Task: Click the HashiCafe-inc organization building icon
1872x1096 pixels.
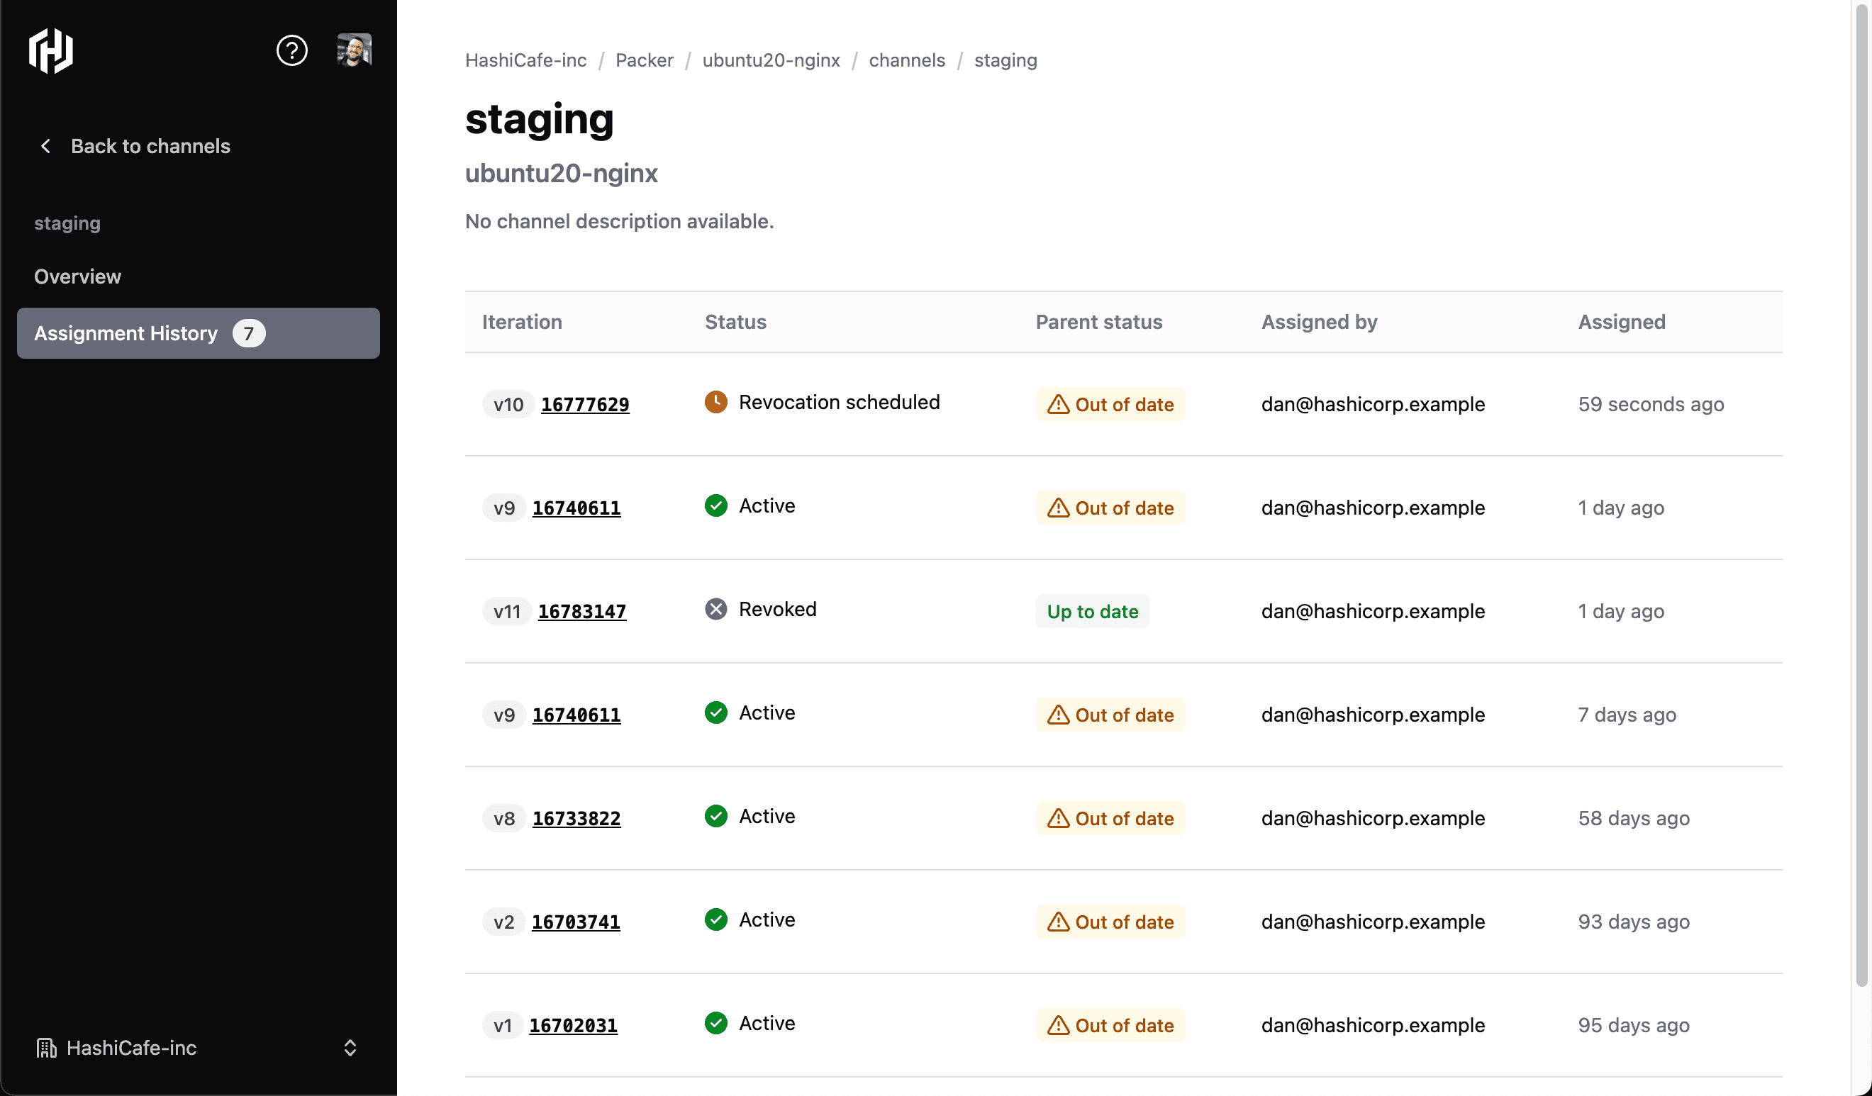Action: (46, 1048)
